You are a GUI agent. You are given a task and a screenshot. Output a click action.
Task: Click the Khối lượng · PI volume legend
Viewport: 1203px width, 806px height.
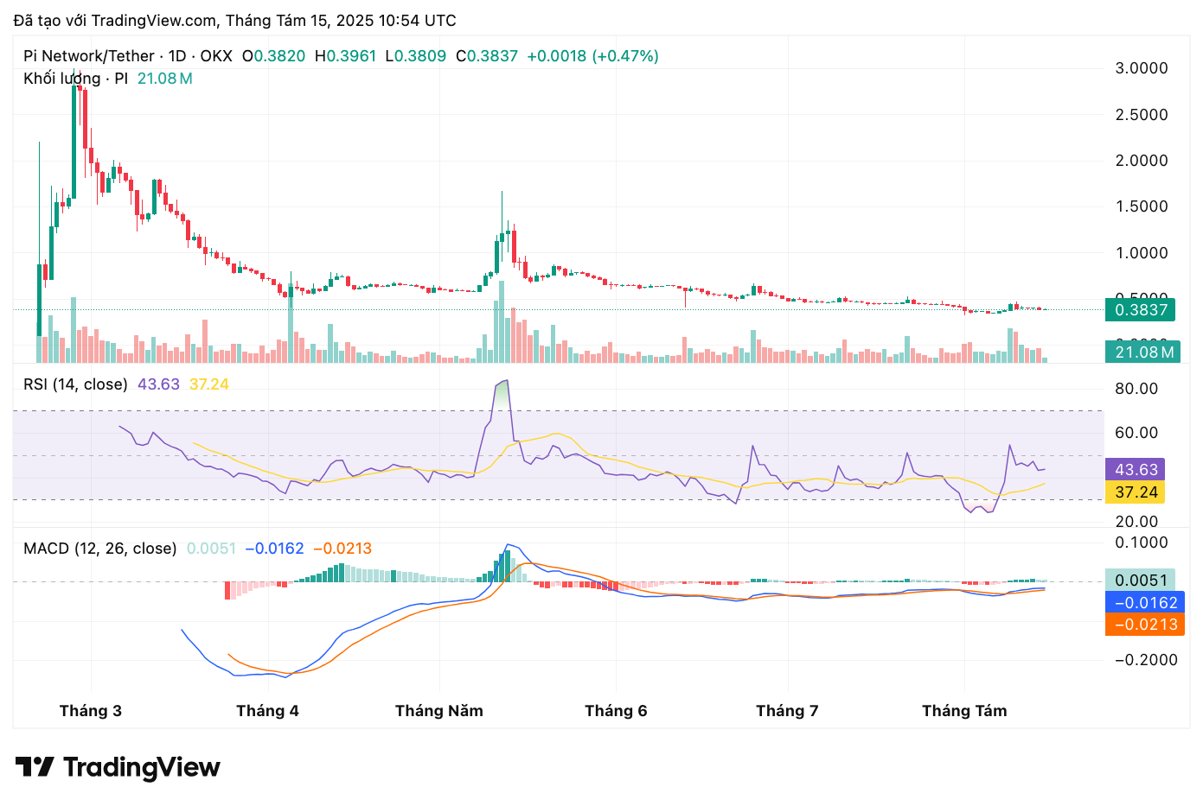tap(75, 79)
